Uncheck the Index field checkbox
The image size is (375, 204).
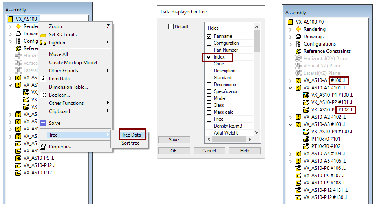point(209,57)
